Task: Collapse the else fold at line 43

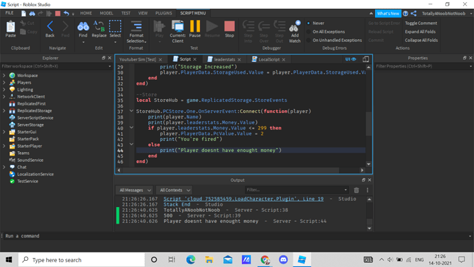Action: pos(131,145)
